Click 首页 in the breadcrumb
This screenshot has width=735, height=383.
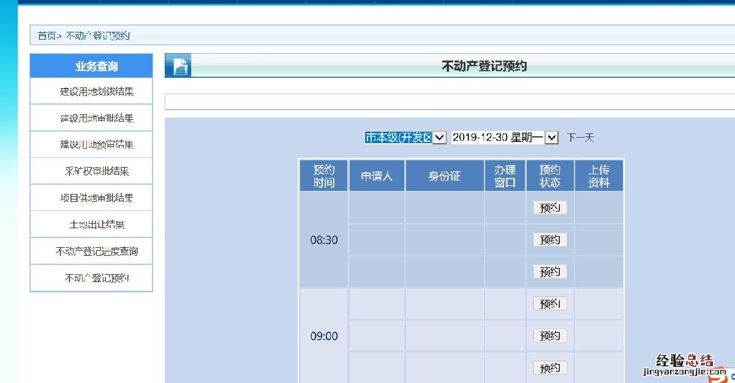(47, 36)
